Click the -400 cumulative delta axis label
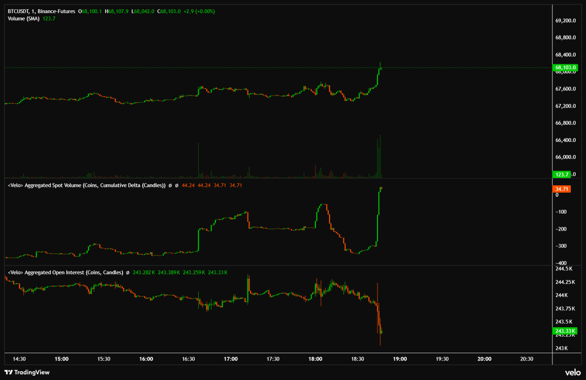The height and width of the screenshot is (380, 586). click(560, 263)
